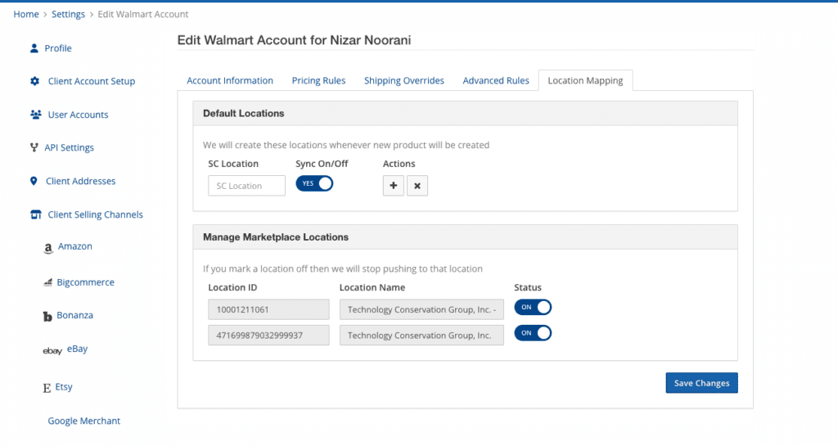Turn off status for location 10001211061

pyautogui.click(x=533, y=308)
